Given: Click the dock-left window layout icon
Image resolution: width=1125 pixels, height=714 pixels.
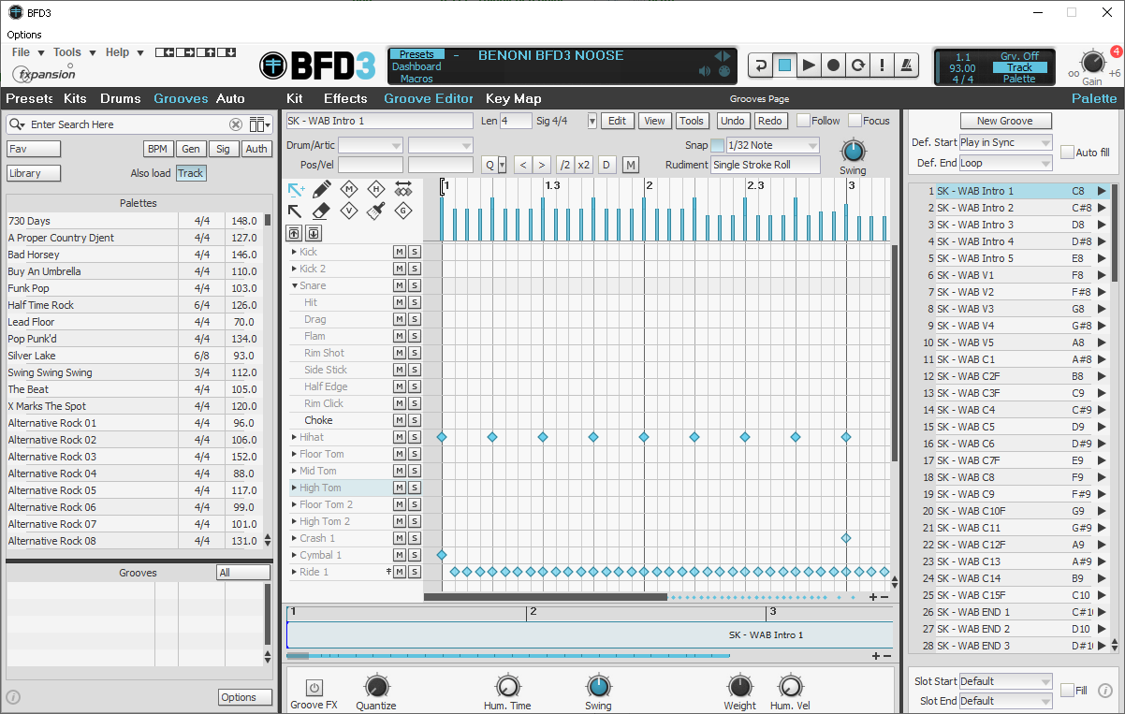Looking at the screenshot, I should 165,52.
